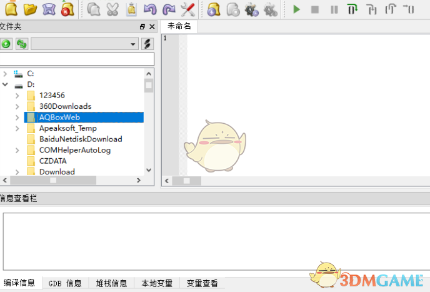The height and width of the screenshot is (292, 430).
Task: Open the 本地变量 tab
Action: coord(157,283)
